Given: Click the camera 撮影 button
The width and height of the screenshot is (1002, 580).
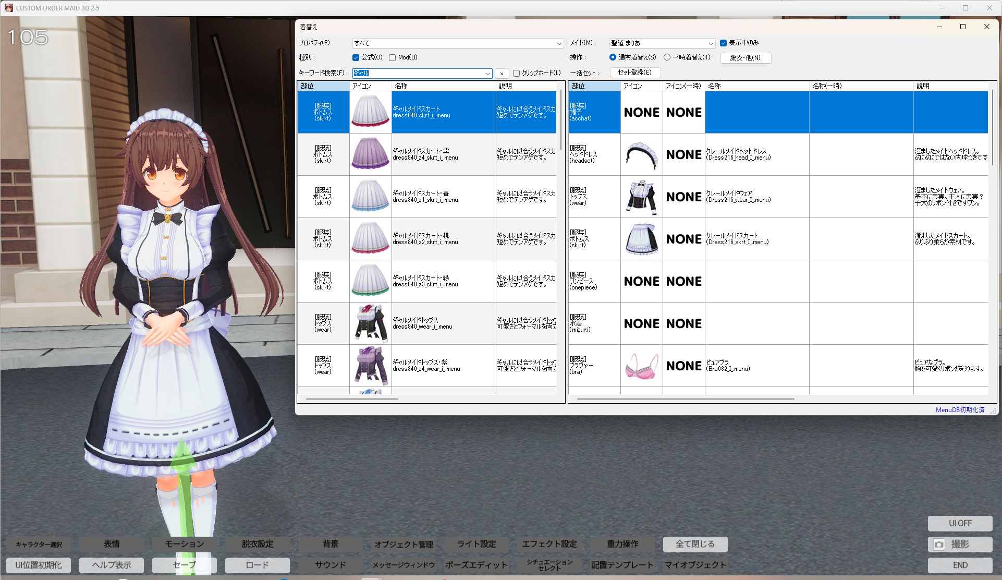Looking at the screenshot, I should (960, 544).
